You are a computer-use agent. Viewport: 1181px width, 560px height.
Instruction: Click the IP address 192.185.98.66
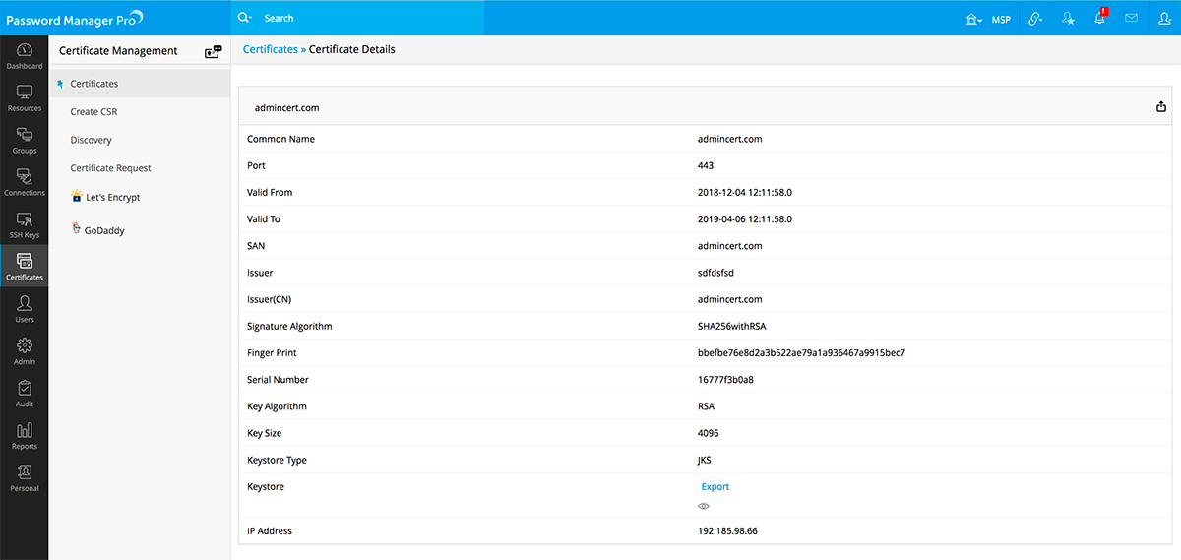point(727,531)
